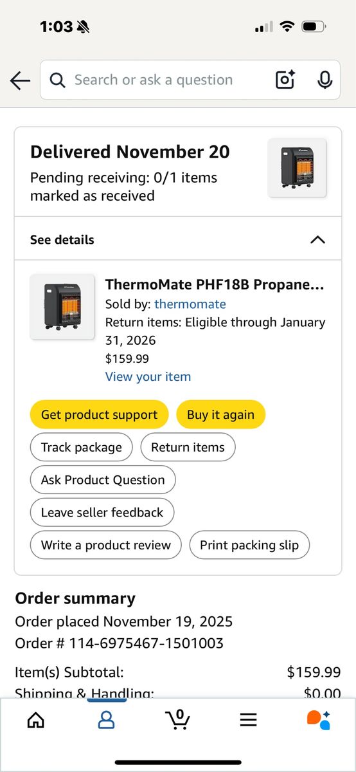The image size is (356, 772).
Task: Tap the Buy it again button
Action: (x=220, y=415)
